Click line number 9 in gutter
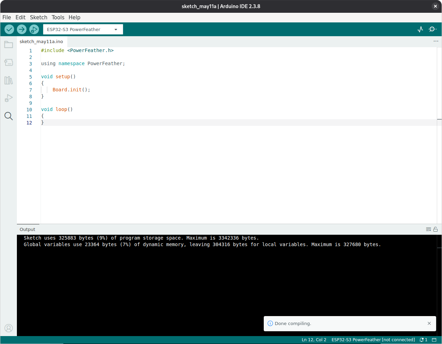 pos(30,103)
